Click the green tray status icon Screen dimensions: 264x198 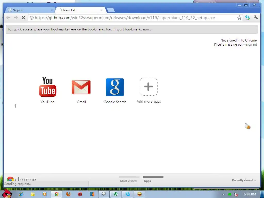point(230,194)
